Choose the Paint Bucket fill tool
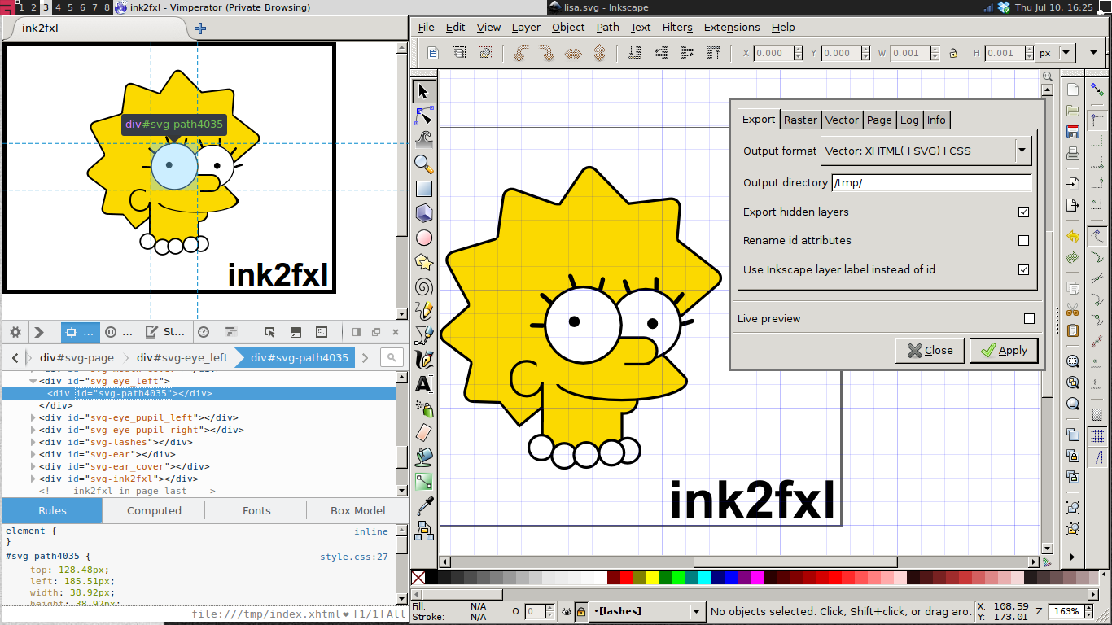 [423, 457]
